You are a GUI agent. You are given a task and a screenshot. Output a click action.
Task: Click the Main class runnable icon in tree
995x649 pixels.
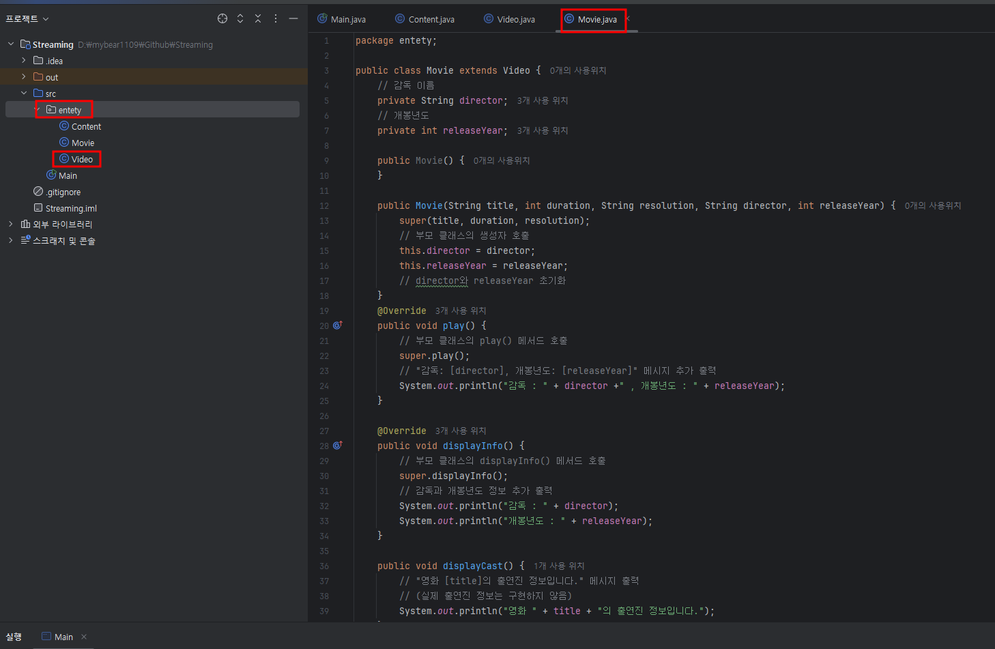51,175
